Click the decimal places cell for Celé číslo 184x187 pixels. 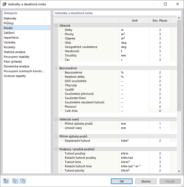160,111
